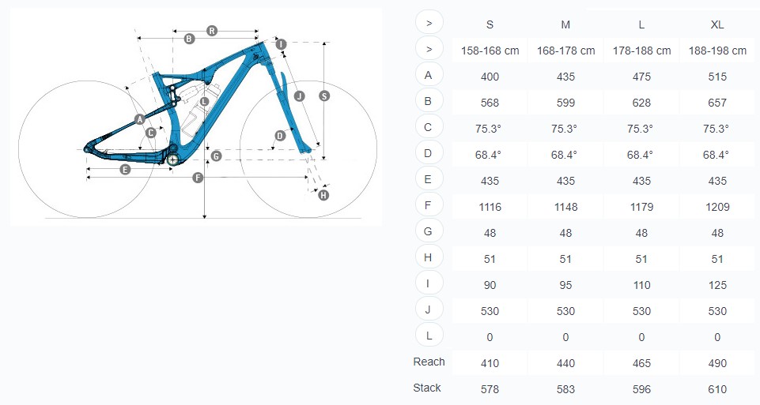Viewport: 760px width, 405px height.
Task: Click the B measurement circle button
Action: click(429, 102)
